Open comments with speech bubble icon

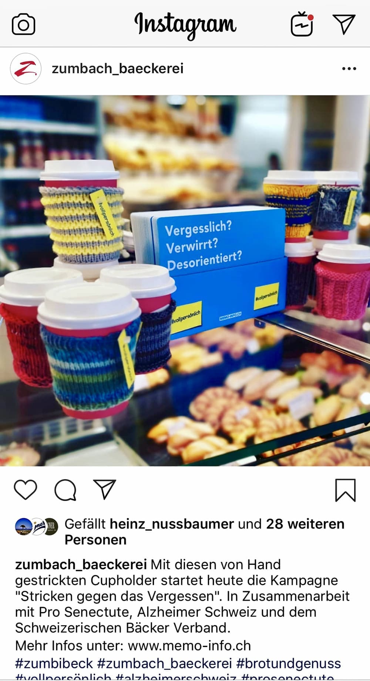click(x=65, y=490)
